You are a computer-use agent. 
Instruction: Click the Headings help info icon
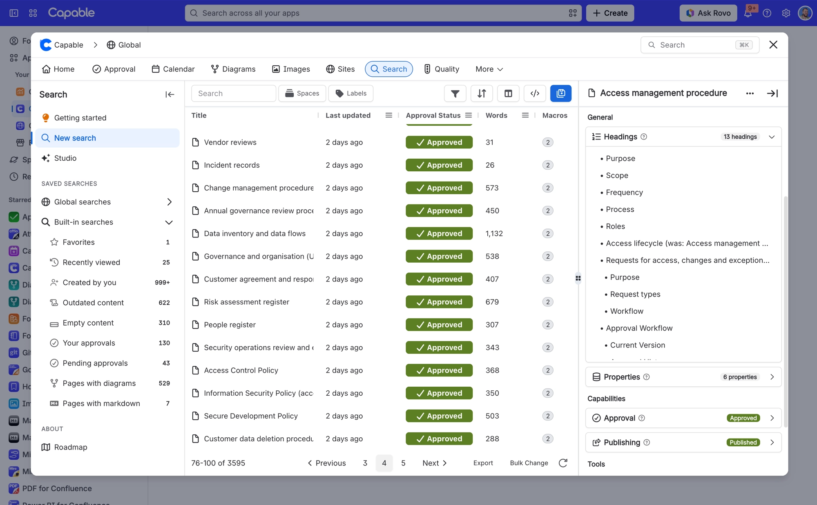click(x=644, y=137)
